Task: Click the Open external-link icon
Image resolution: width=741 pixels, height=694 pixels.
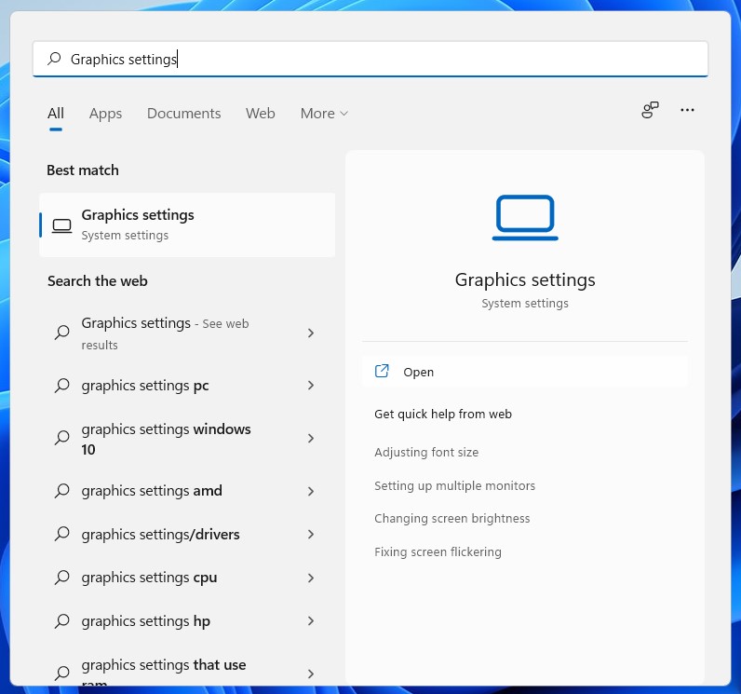Action: pyautogui.click(x=382, y=371)
